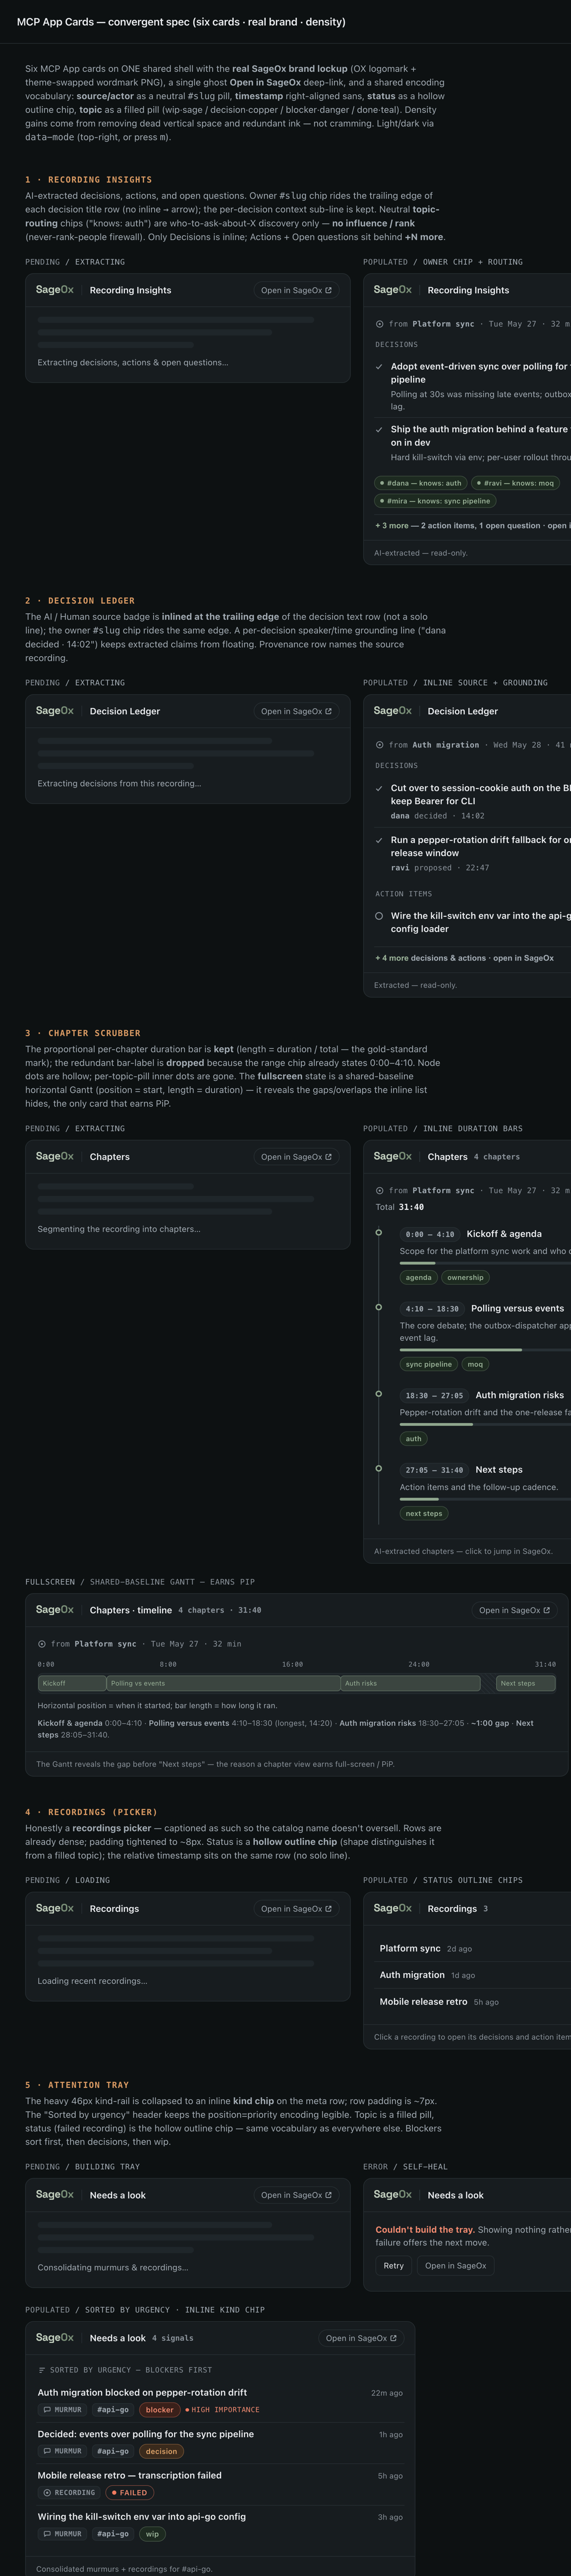Click the decision chip on sync pipeline signal

[161, 2451]
